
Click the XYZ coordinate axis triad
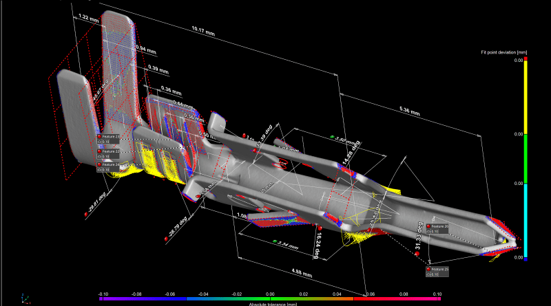[x=25, y=299]
